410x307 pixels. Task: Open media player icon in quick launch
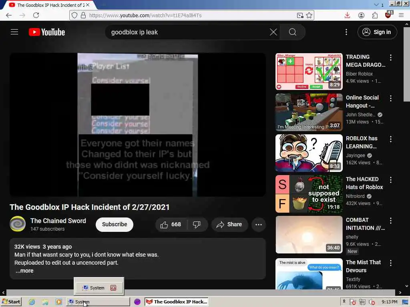[x=58, y=302]
